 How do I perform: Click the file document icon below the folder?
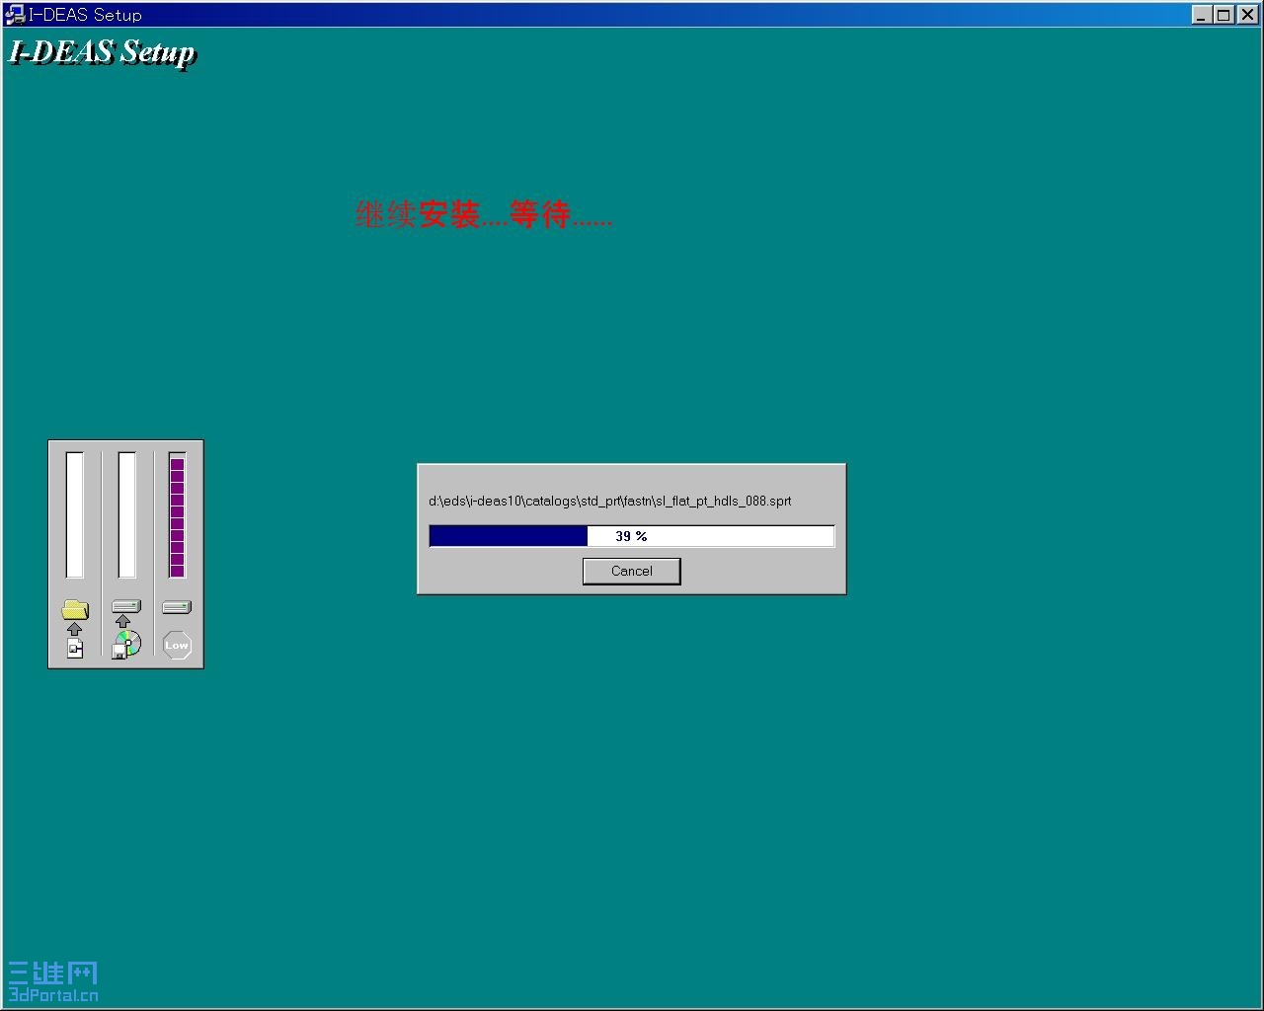point(75,648)
